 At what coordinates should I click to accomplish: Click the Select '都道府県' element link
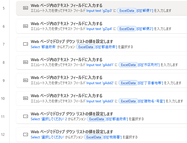coord(43,47)
